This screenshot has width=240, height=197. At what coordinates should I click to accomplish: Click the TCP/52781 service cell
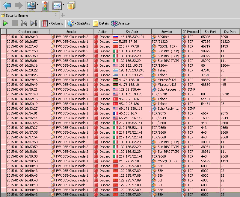click(x=166, y=94)
